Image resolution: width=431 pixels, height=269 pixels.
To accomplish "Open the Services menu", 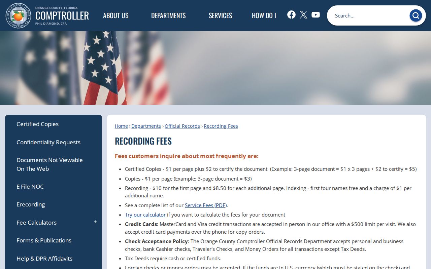I will 220,15.
